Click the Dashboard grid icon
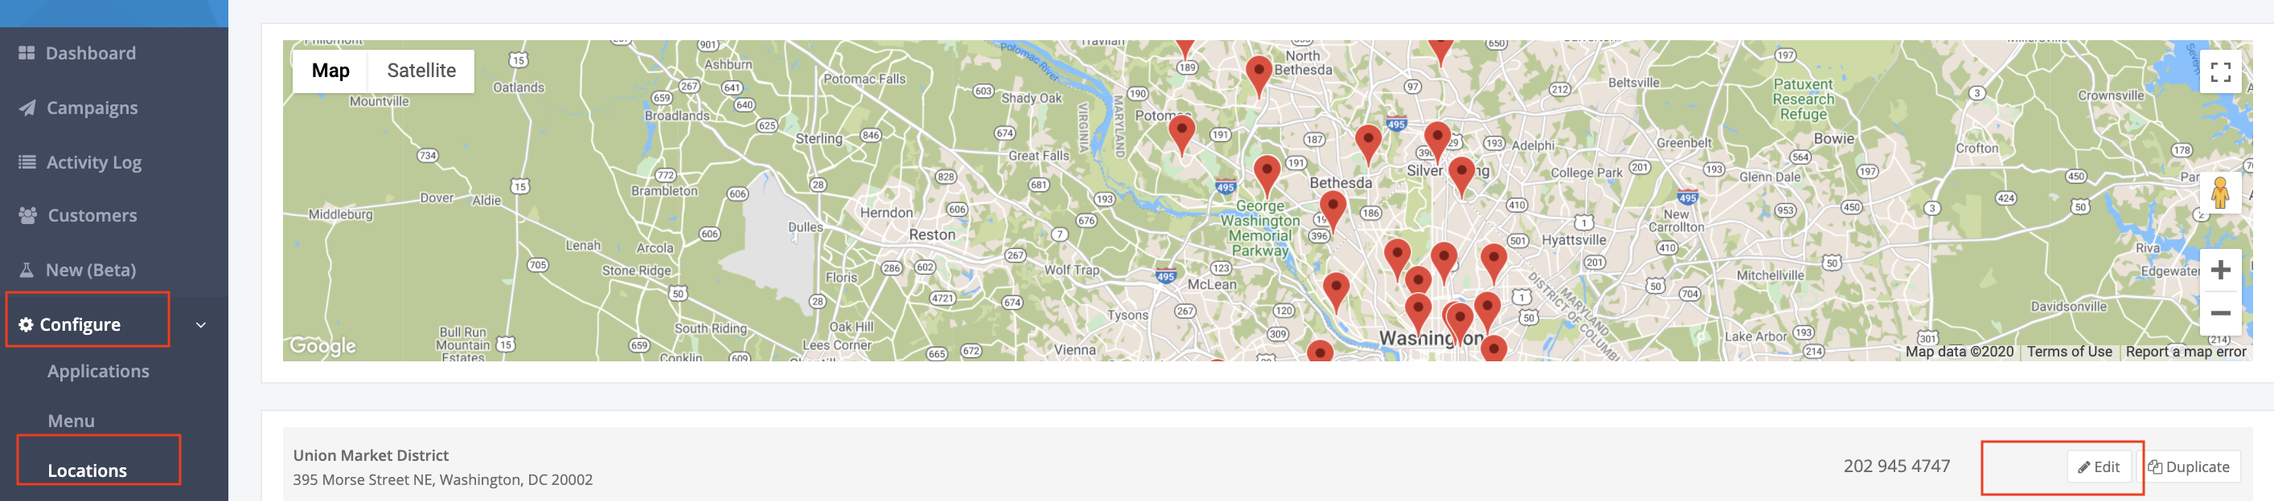This screenshot has width=2274, height=501. [x=27, y=53]
